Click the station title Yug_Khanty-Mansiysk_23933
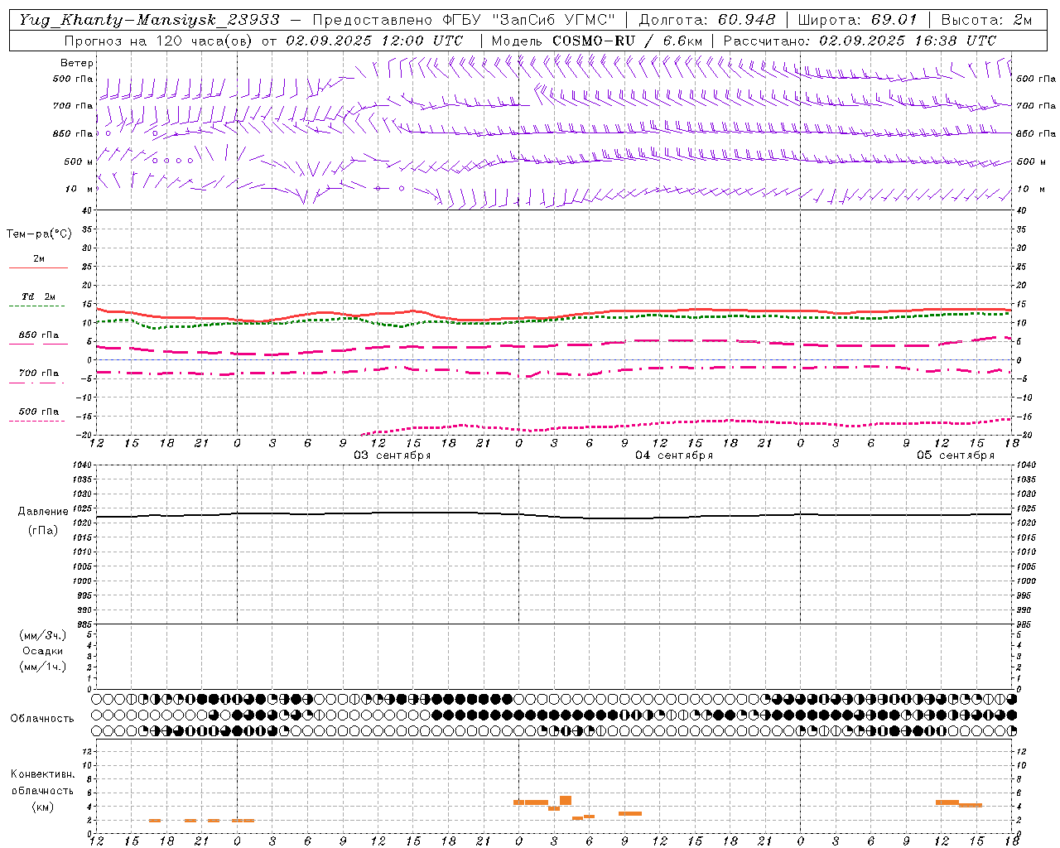 coord(149,20)
